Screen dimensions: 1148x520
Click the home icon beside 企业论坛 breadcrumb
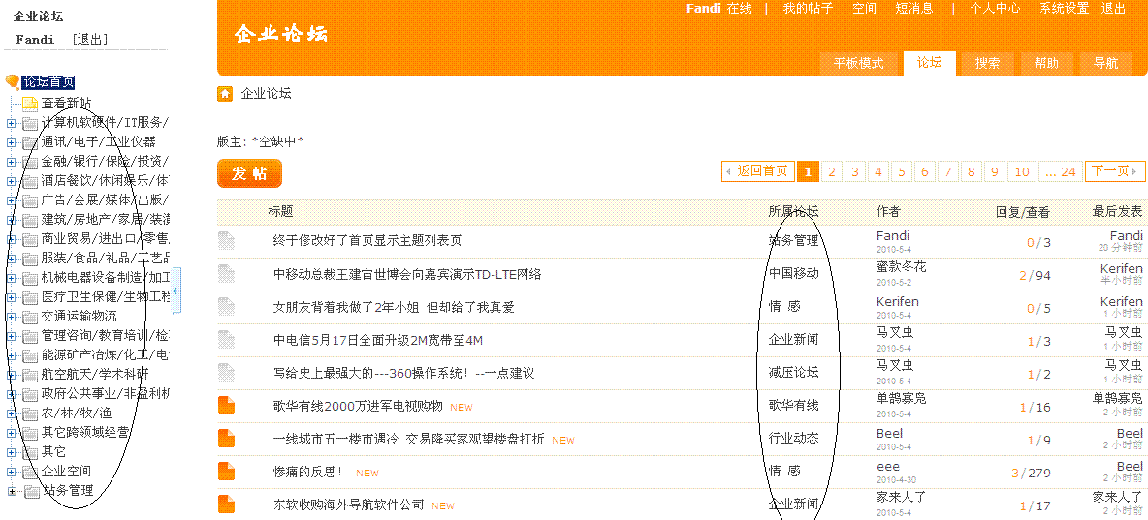pyautogui.click(x=226, y=94)
